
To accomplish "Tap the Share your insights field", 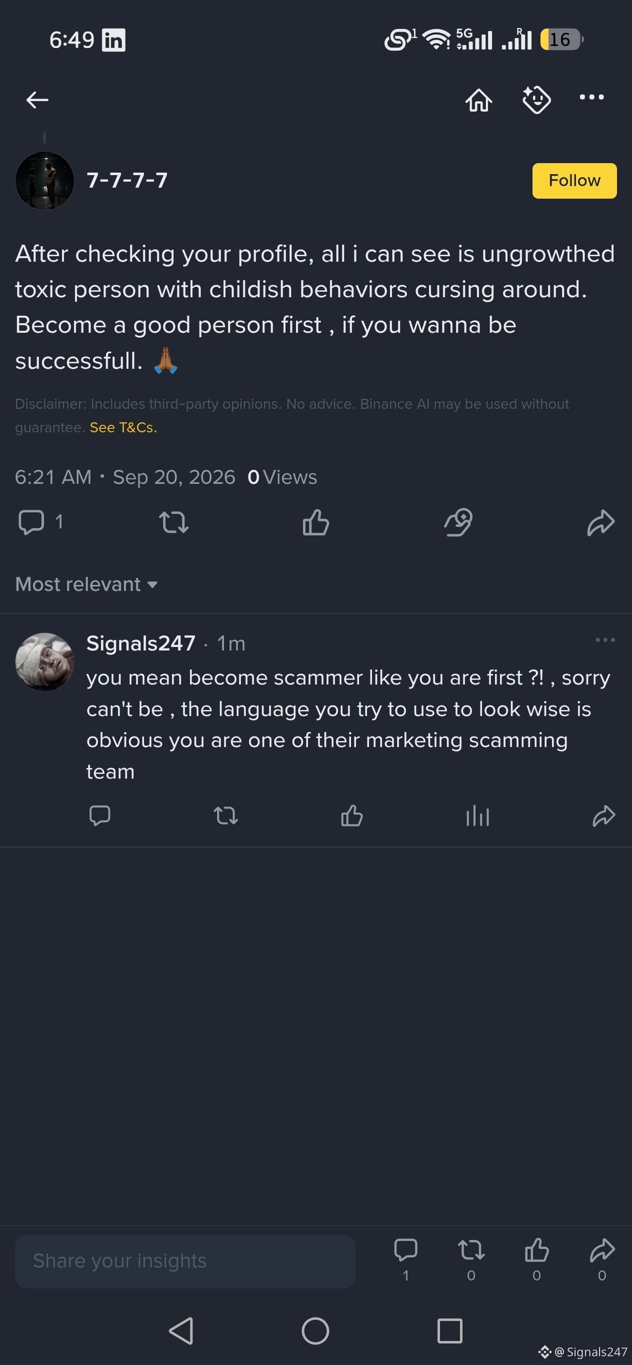I will [x=184, y=1261].
